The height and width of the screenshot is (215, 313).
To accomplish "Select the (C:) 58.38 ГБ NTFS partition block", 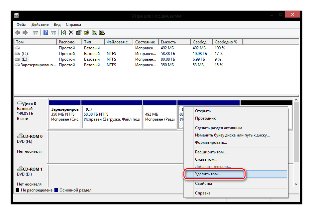I will coord(112,117).
